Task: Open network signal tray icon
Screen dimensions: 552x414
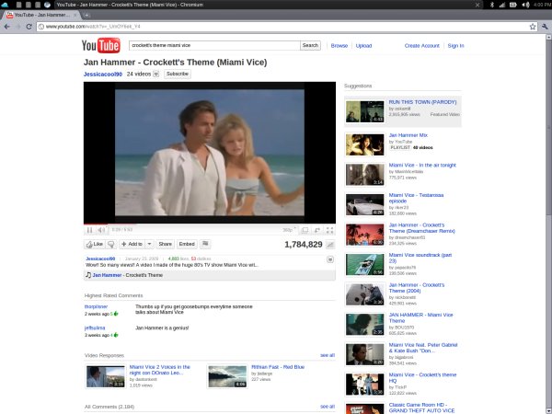Action: coord(502,5)
